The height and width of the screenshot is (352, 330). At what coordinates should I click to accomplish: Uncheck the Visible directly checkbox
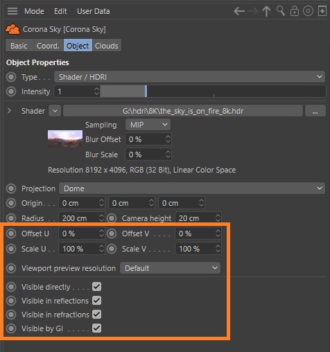pyautogui.click(x=96, y=287)
